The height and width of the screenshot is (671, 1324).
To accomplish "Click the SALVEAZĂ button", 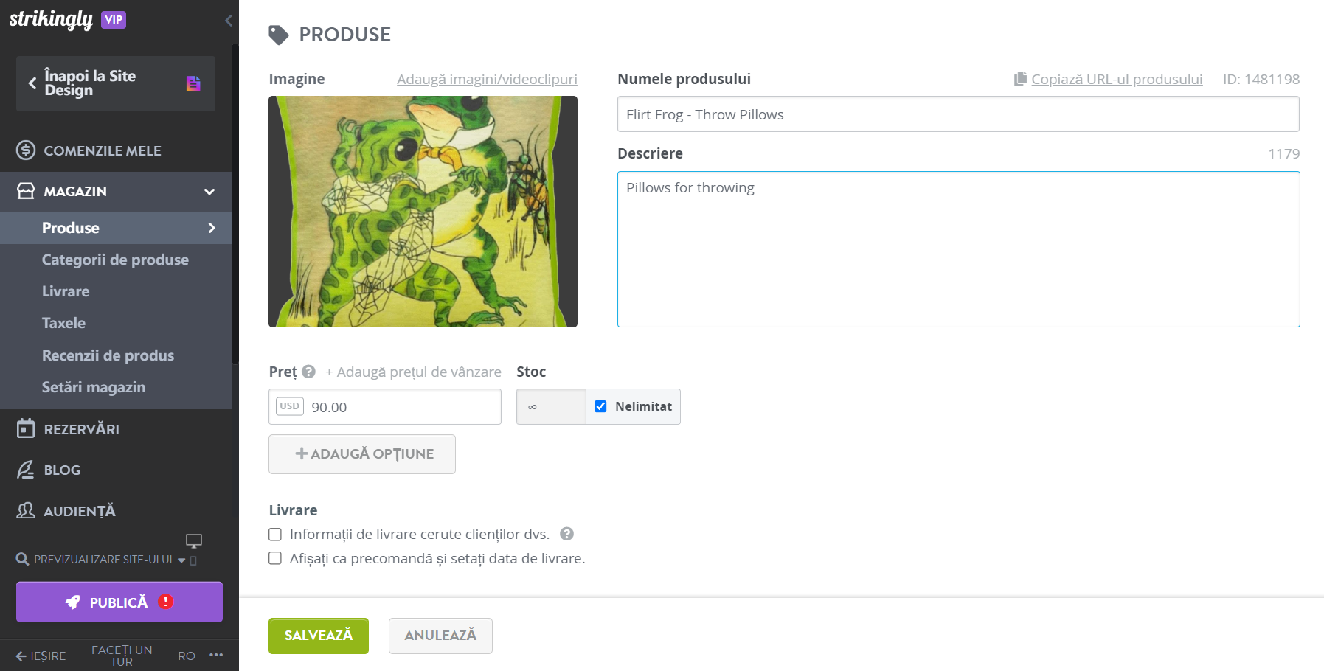I will [x=319, y=636].
